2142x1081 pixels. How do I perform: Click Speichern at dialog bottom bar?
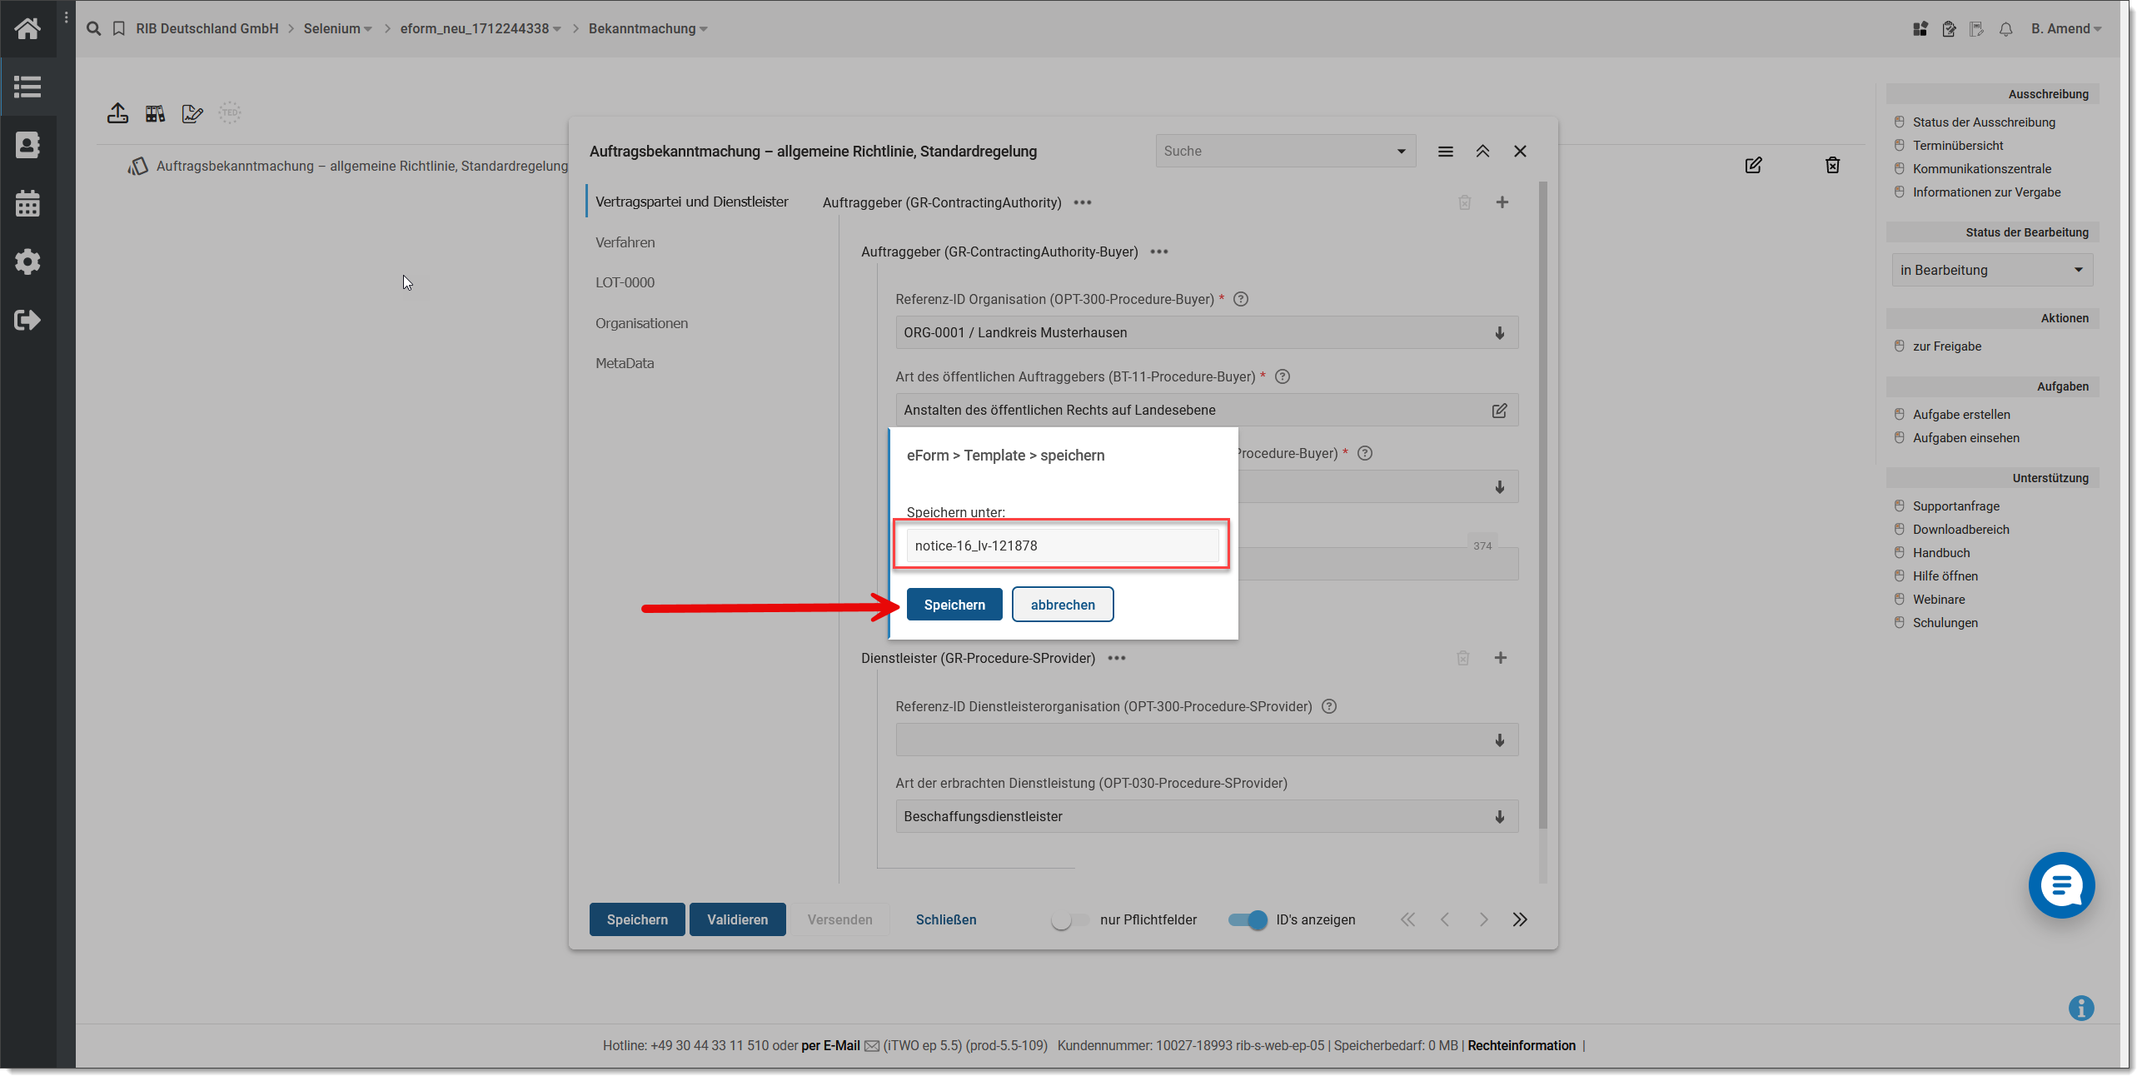click(x=637, y=919)
